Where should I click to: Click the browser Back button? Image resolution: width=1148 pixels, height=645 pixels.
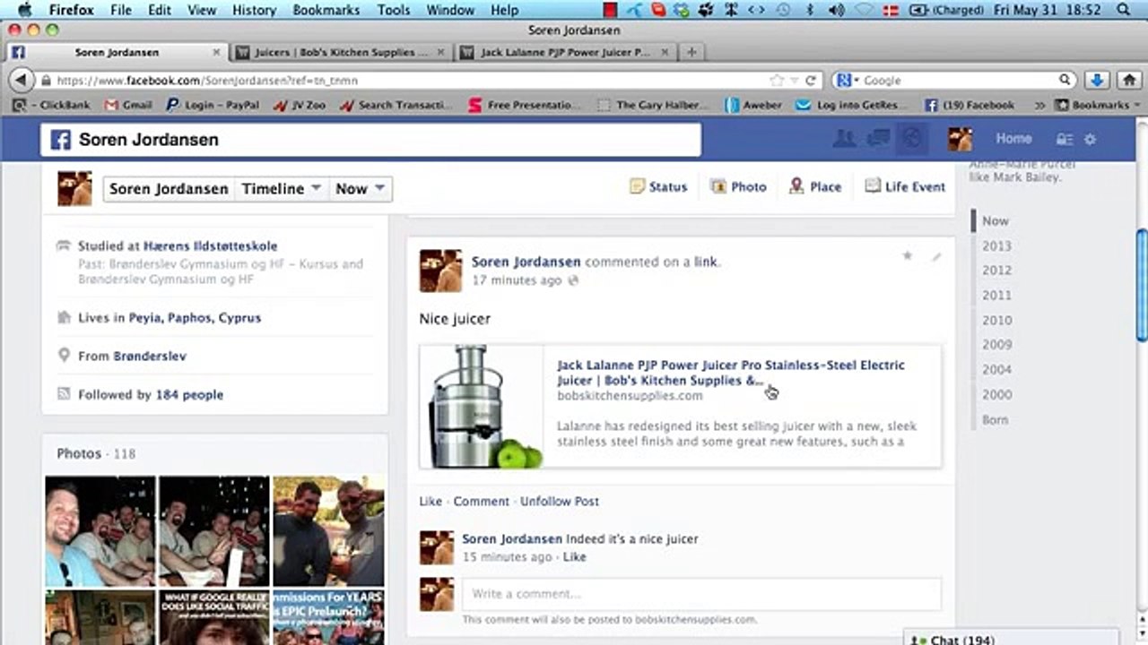[x=22, y=81]
